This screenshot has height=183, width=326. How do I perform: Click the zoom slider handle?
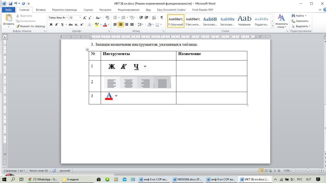308,171
